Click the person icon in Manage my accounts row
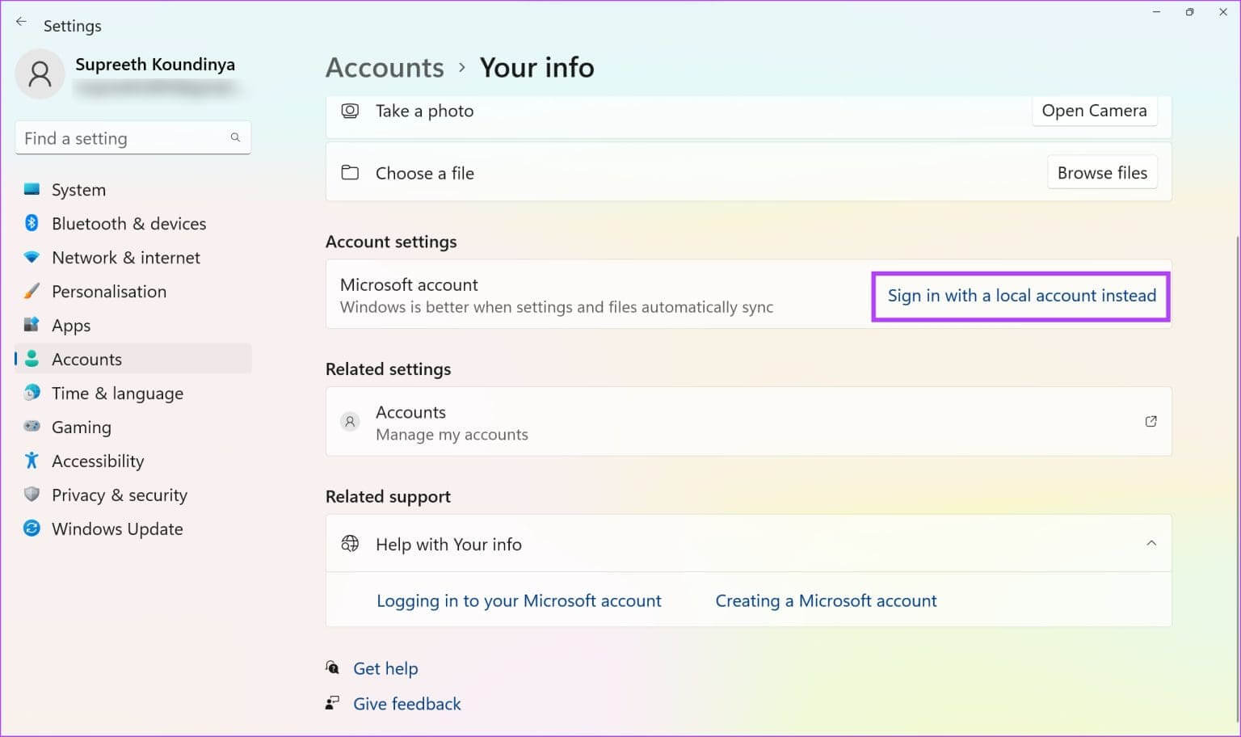 click(x=350, y=421)
